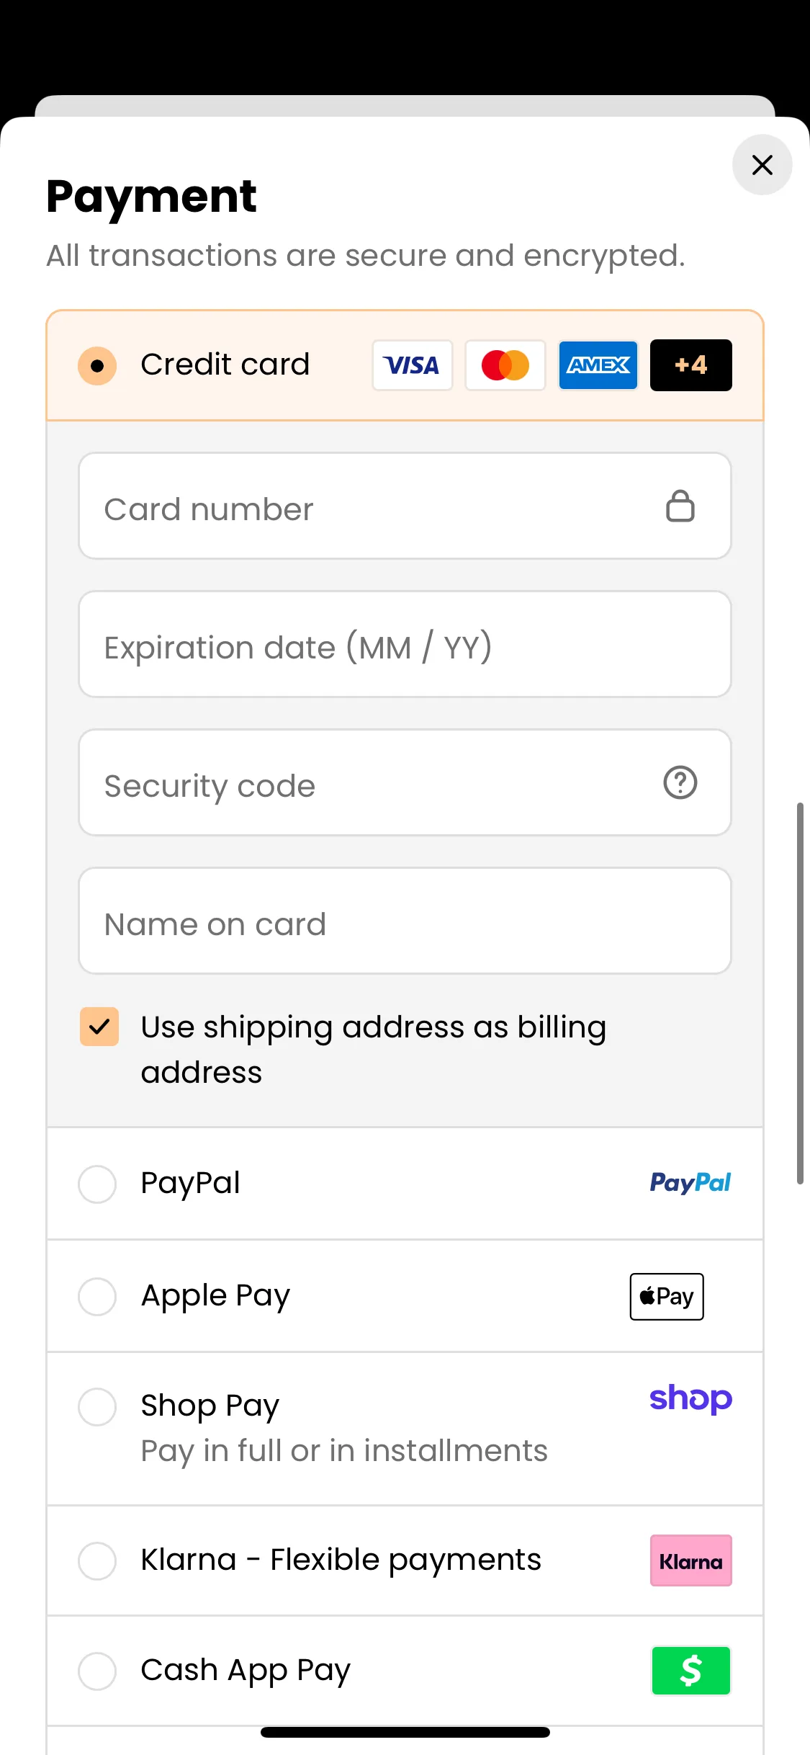
Task: Click the green Cash App dollar icon
Action: click(691, 1671)
